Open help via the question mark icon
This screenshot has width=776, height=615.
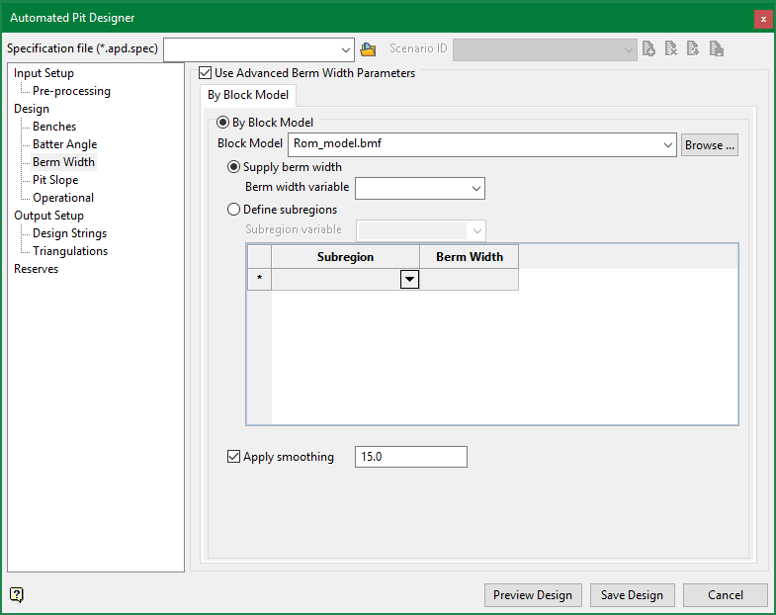tap(16, 594)
